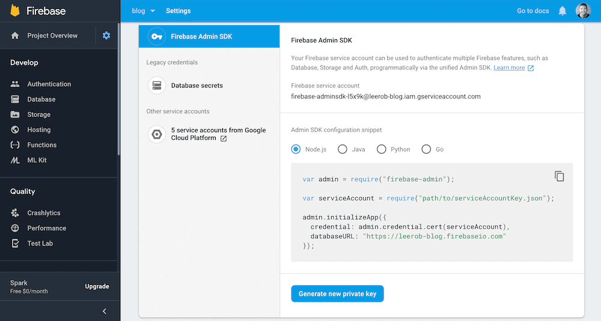Click the service account email address
This screenshot has width=601, height=321.
click(386, 97)
